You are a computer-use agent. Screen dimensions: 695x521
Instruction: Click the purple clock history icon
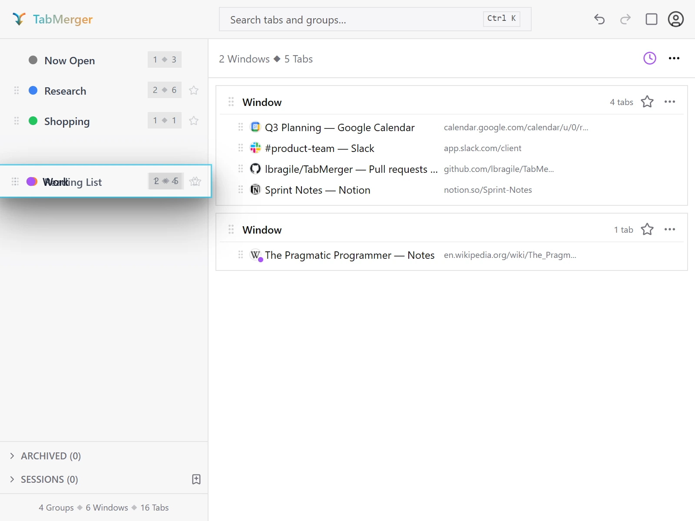650,58
